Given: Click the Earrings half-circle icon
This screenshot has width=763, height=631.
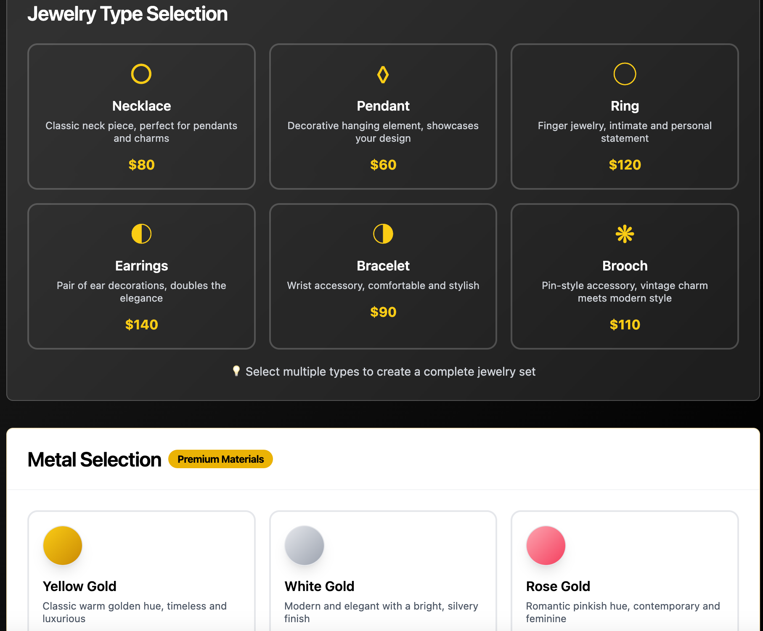Looking at the screenshot, I should click(x=141, y=234).
